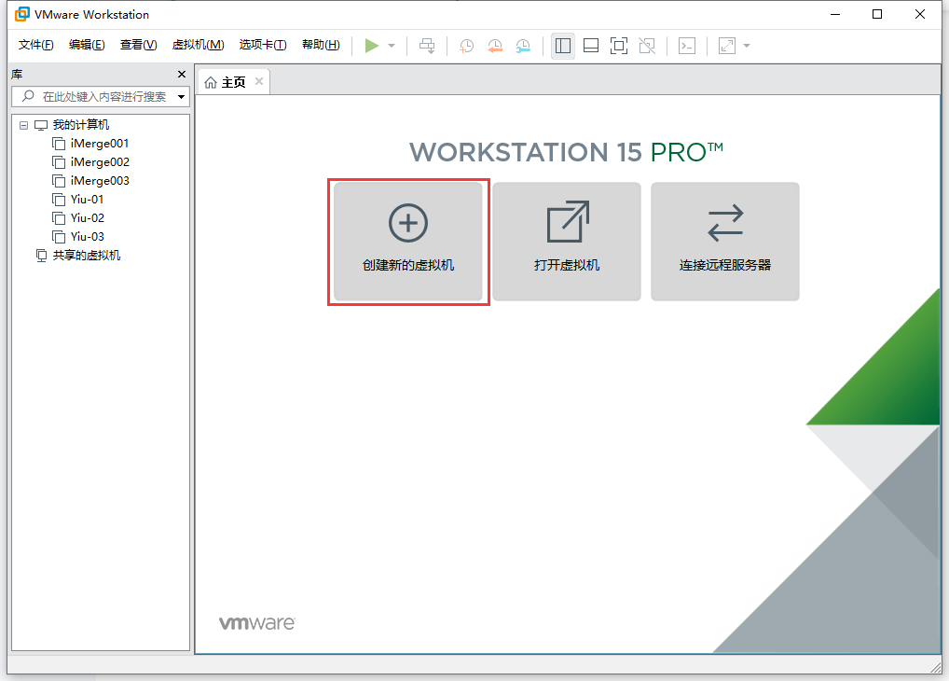Open the 选项卡(T) menu

click(x=263, y=45)
